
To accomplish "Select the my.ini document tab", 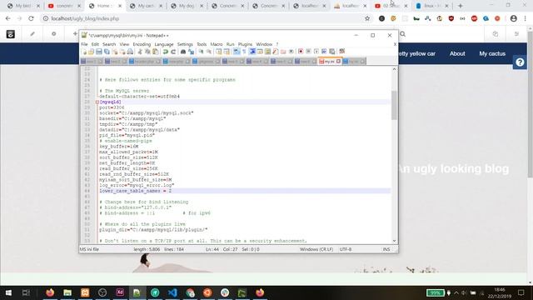I will pyautogui.click(x=329, y=61).
